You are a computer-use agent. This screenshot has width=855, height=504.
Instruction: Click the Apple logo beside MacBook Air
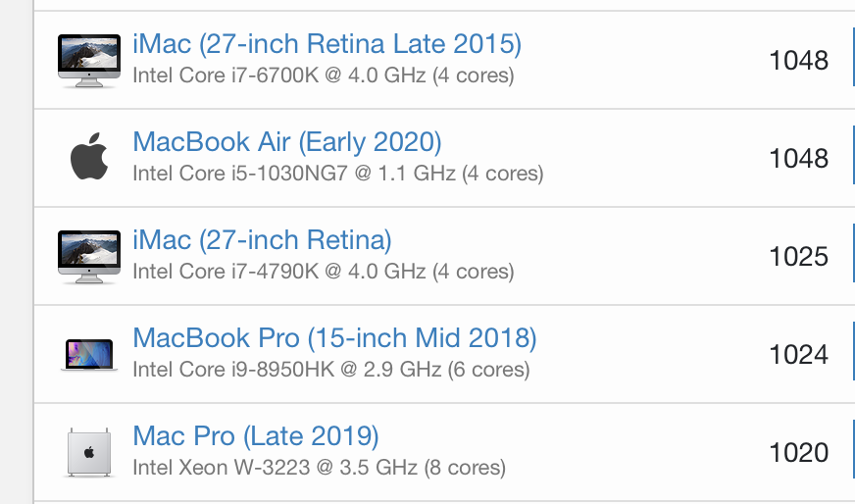pos(89,156)
